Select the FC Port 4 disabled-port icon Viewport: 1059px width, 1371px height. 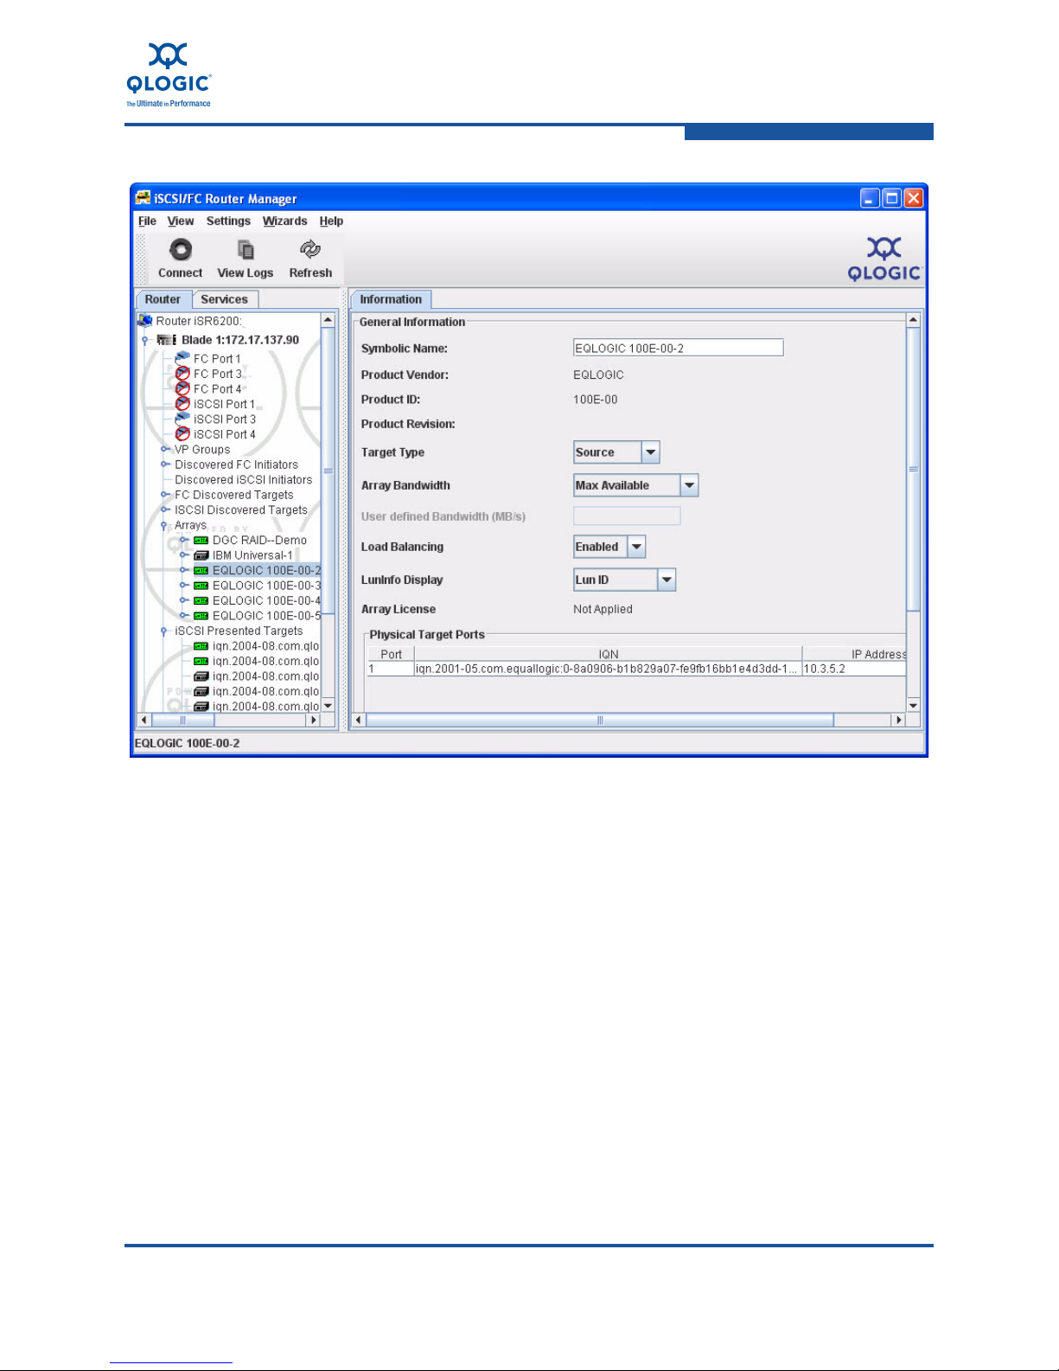(182, 388)
